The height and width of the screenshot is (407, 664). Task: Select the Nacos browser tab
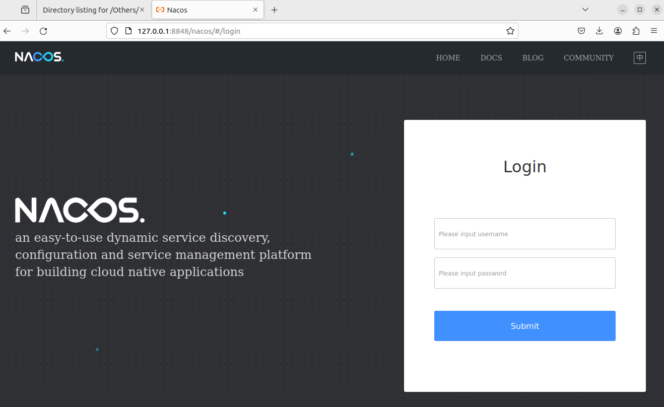coord(208,10)
